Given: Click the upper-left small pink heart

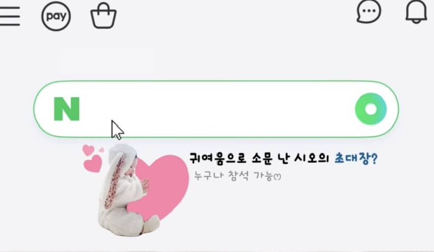Looking at the screenshot, I should click(x=89, y=150).
